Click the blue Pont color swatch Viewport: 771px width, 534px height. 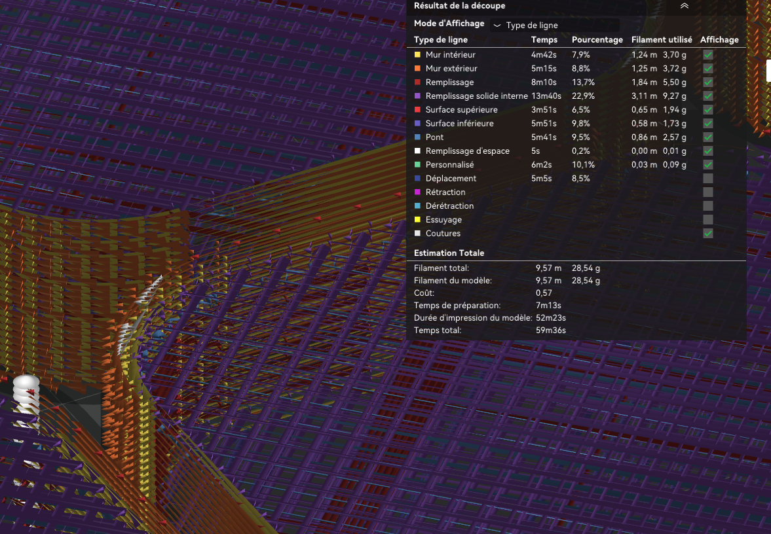click(417, 137)
